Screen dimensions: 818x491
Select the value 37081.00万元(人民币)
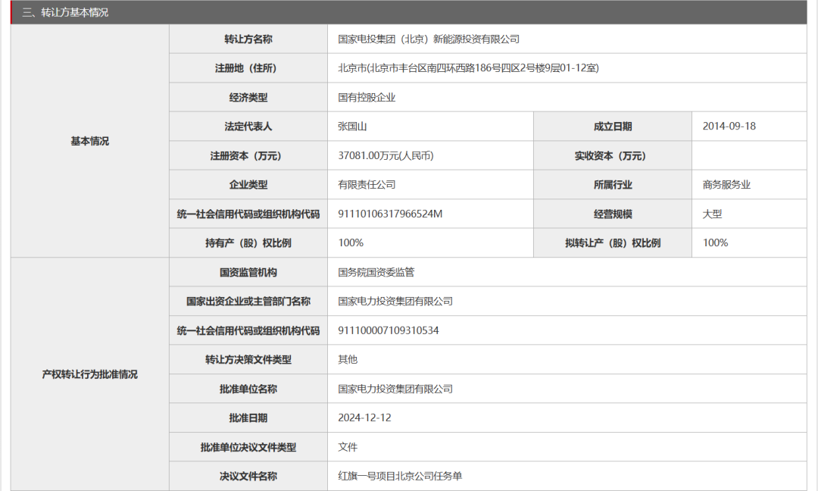386,155
